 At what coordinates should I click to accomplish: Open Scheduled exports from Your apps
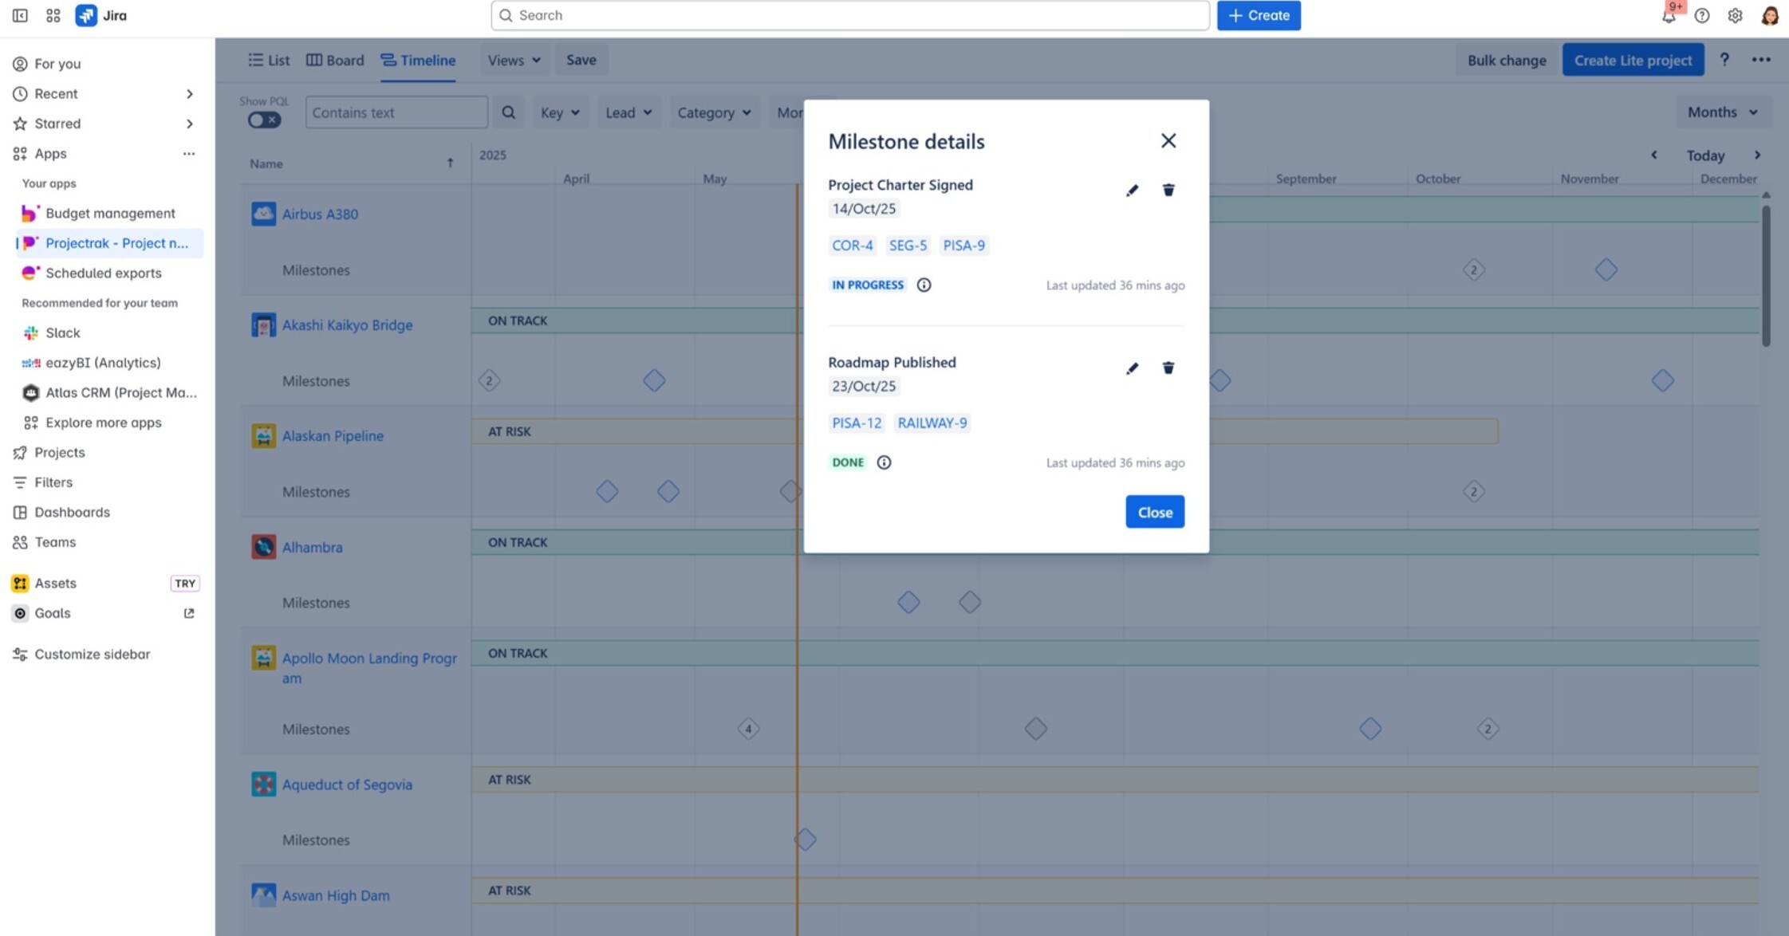103,273
